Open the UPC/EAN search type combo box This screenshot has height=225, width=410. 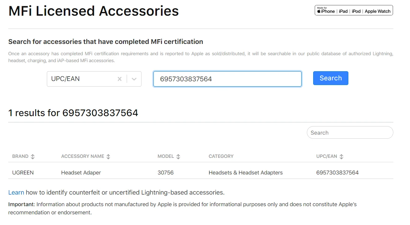pos(82,79)
